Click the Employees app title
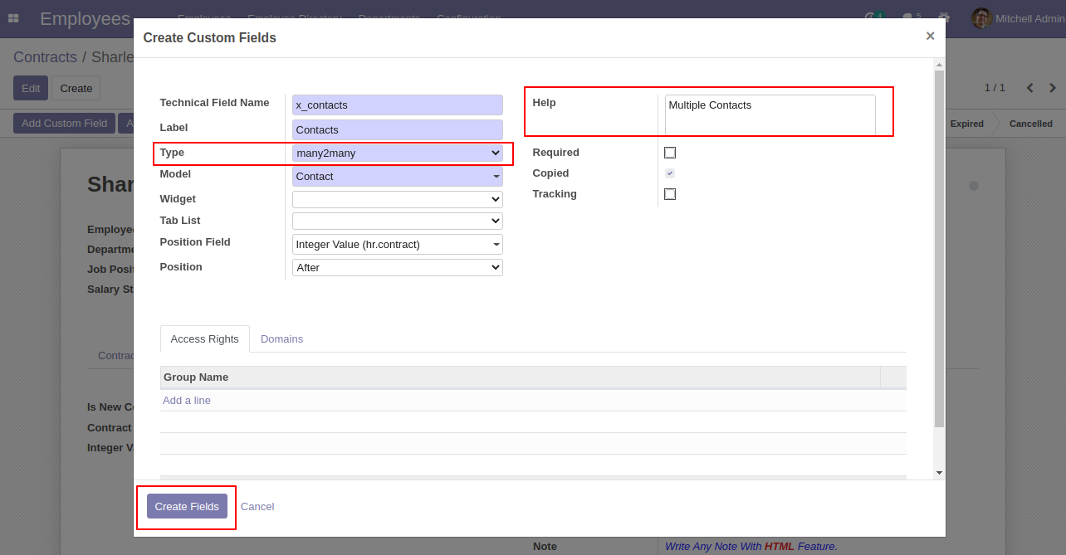The width and height of the screenshot is (1066, 555). pyautogui.click(x=85, y=18)
